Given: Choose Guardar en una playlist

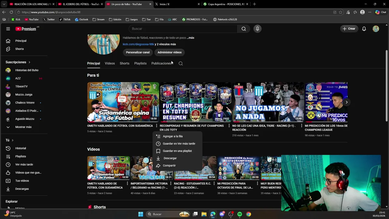Looking at the screenshot, I should coord(177,151).
